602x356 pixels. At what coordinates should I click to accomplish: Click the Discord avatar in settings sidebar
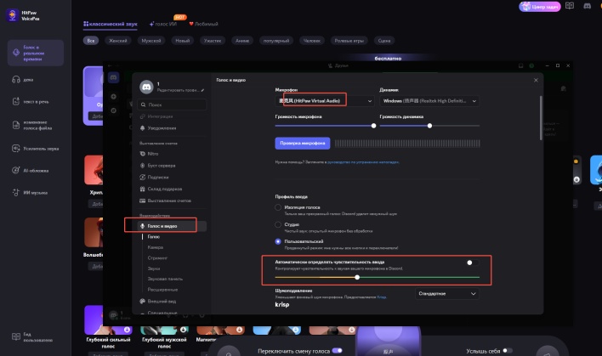(x=146, y=87)
